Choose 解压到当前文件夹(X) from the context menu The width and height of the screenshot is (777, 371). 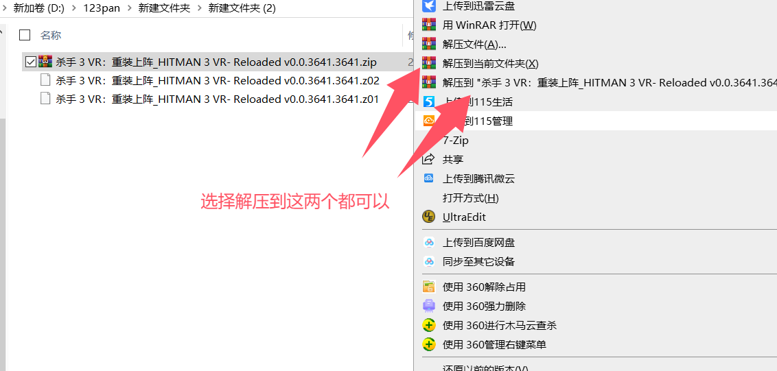point(490,63)
